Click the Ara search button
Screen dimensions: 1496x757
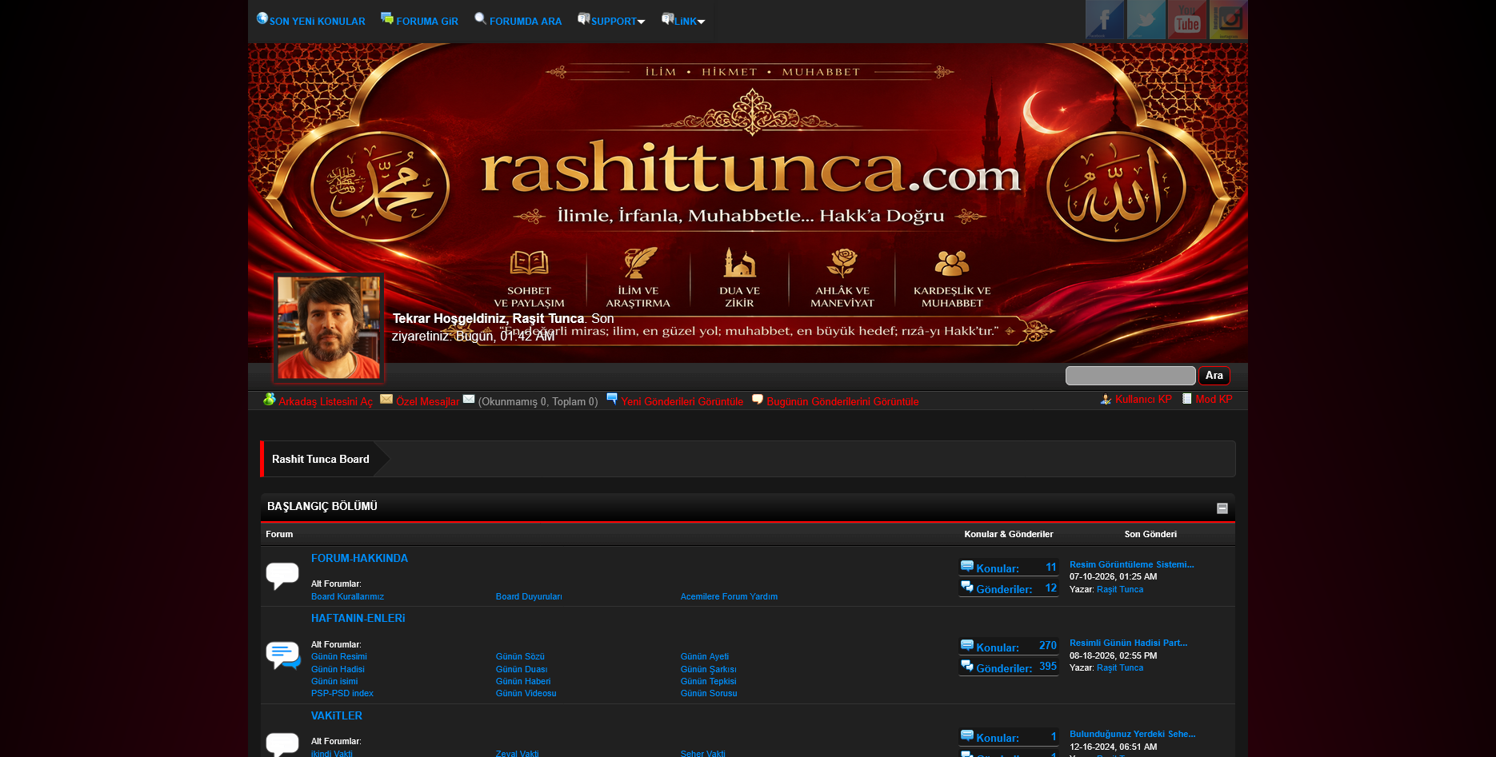(x=1214, y=376)
